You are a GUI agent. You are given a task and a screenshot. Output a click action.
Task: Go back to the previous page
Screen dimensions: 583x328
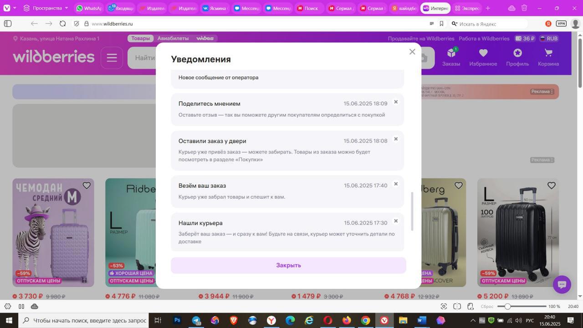point(34,24)
